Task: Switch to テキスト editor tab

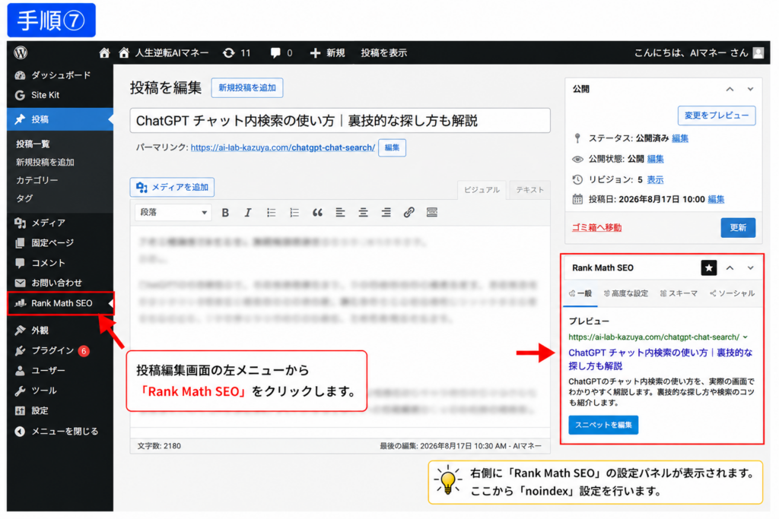Action: tap(529, 190)
